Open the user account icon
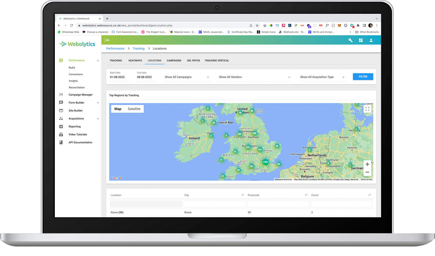Image resolution: width=435 pixels, height=256 pixels. pyautogui.click(x=371, y=40)
